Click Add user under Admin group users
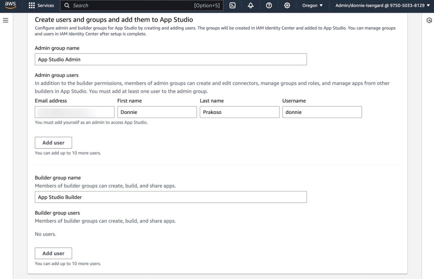 [53, 143]
